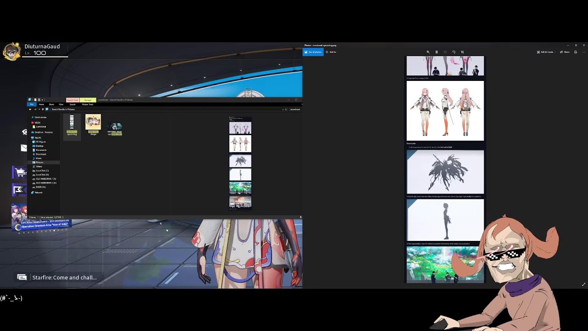Open the three-dot more menu in Photos
The height and width of the screenshot is (331, 588).
[583, 52]
